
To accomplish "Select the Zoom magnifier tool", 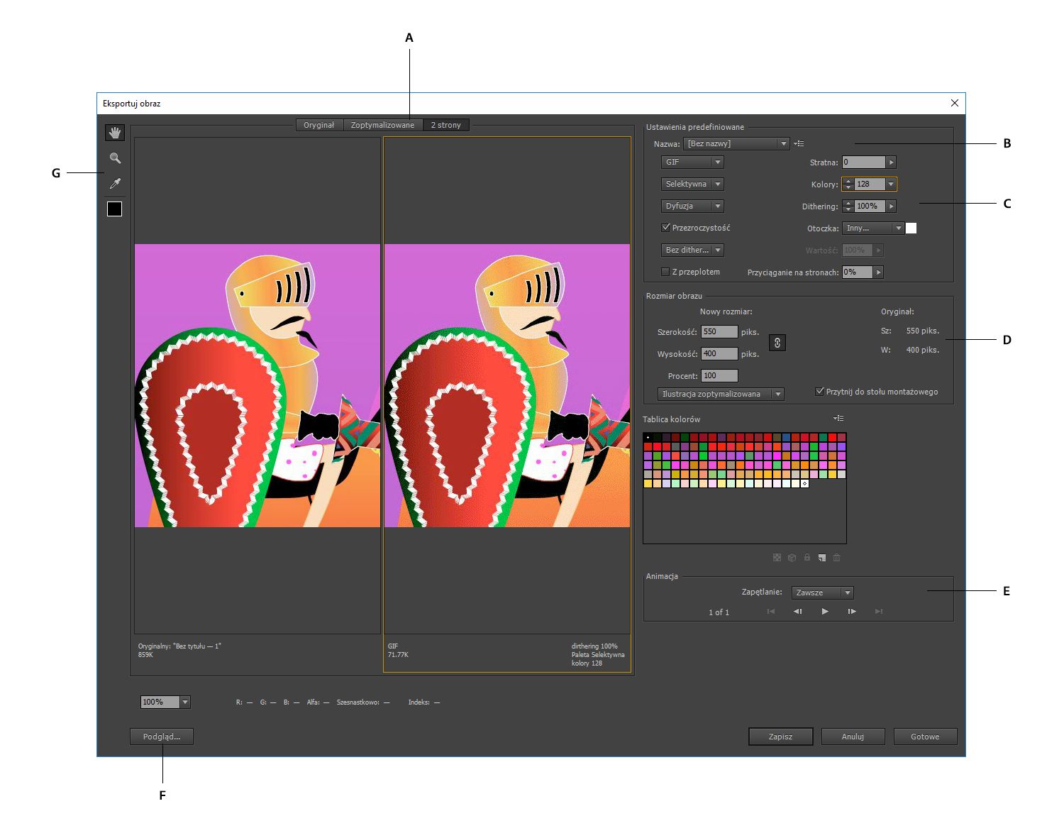I will click(x=115, y=158).
